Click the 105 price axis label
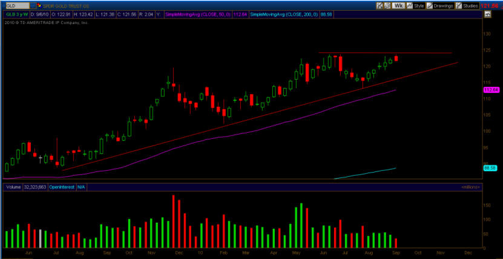 [488, 115]
